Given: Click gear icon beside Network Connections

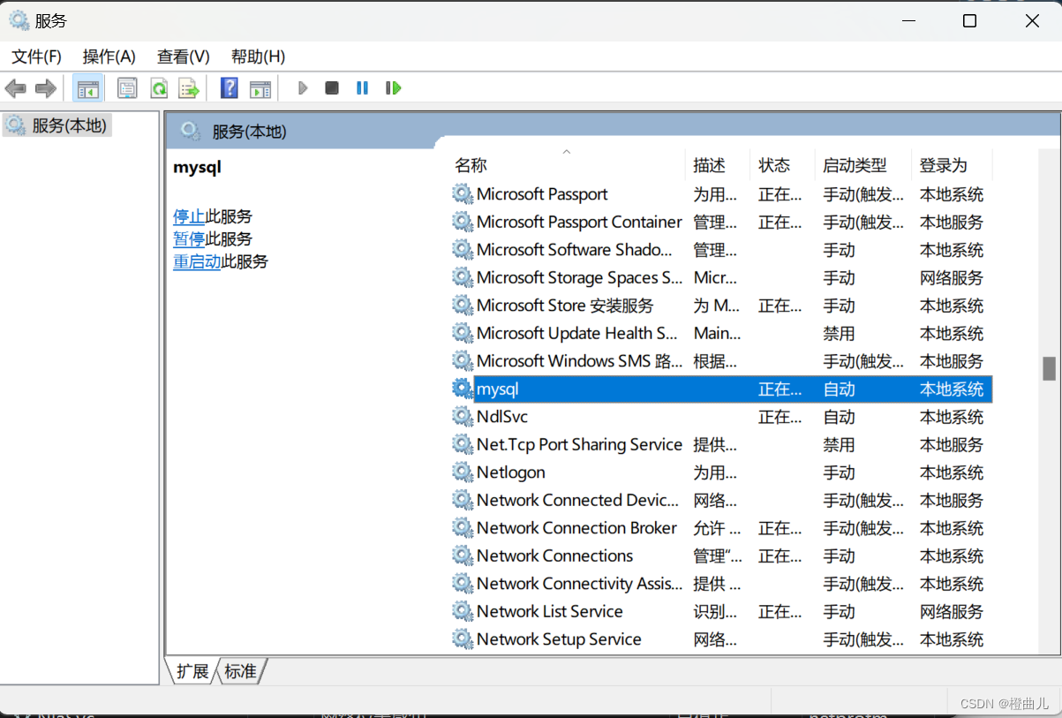Looking at the screenshot, I should click(463, 556).
